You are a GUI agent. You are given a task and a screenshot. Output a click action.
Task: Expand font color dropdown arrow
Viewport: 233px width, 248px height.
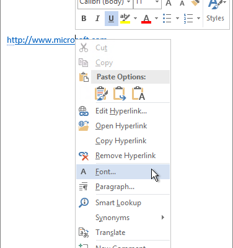pyautogui.click(x=156, y=19)
